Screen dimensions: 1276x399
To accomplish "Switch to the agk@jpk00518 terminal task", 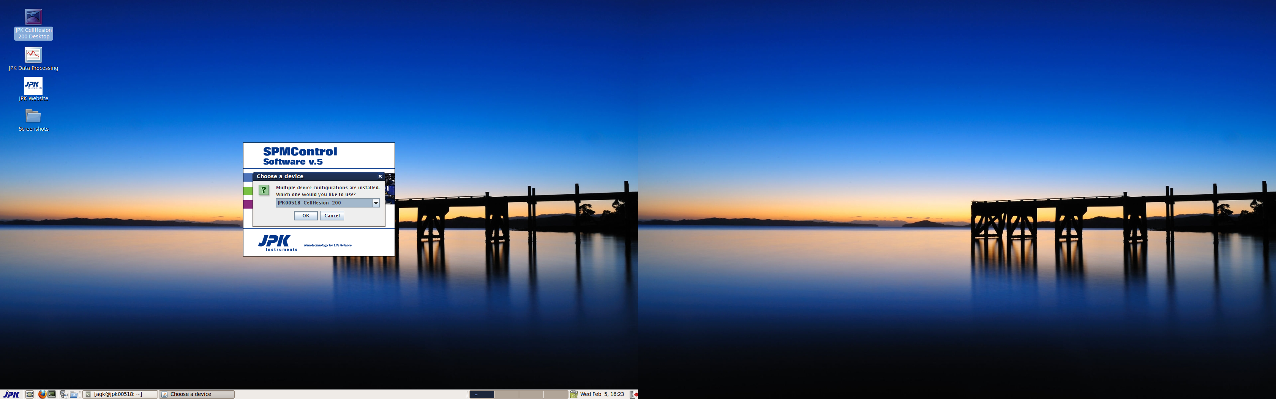I will coord(120,394).
